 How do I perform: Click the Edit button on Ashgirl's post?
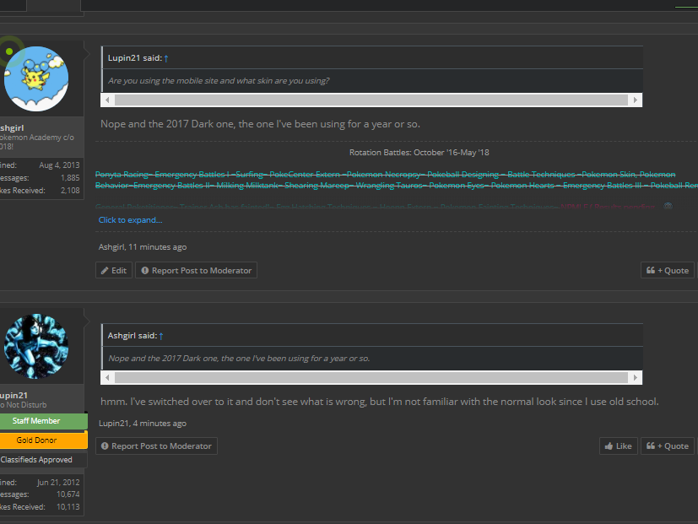click(114, 271)
